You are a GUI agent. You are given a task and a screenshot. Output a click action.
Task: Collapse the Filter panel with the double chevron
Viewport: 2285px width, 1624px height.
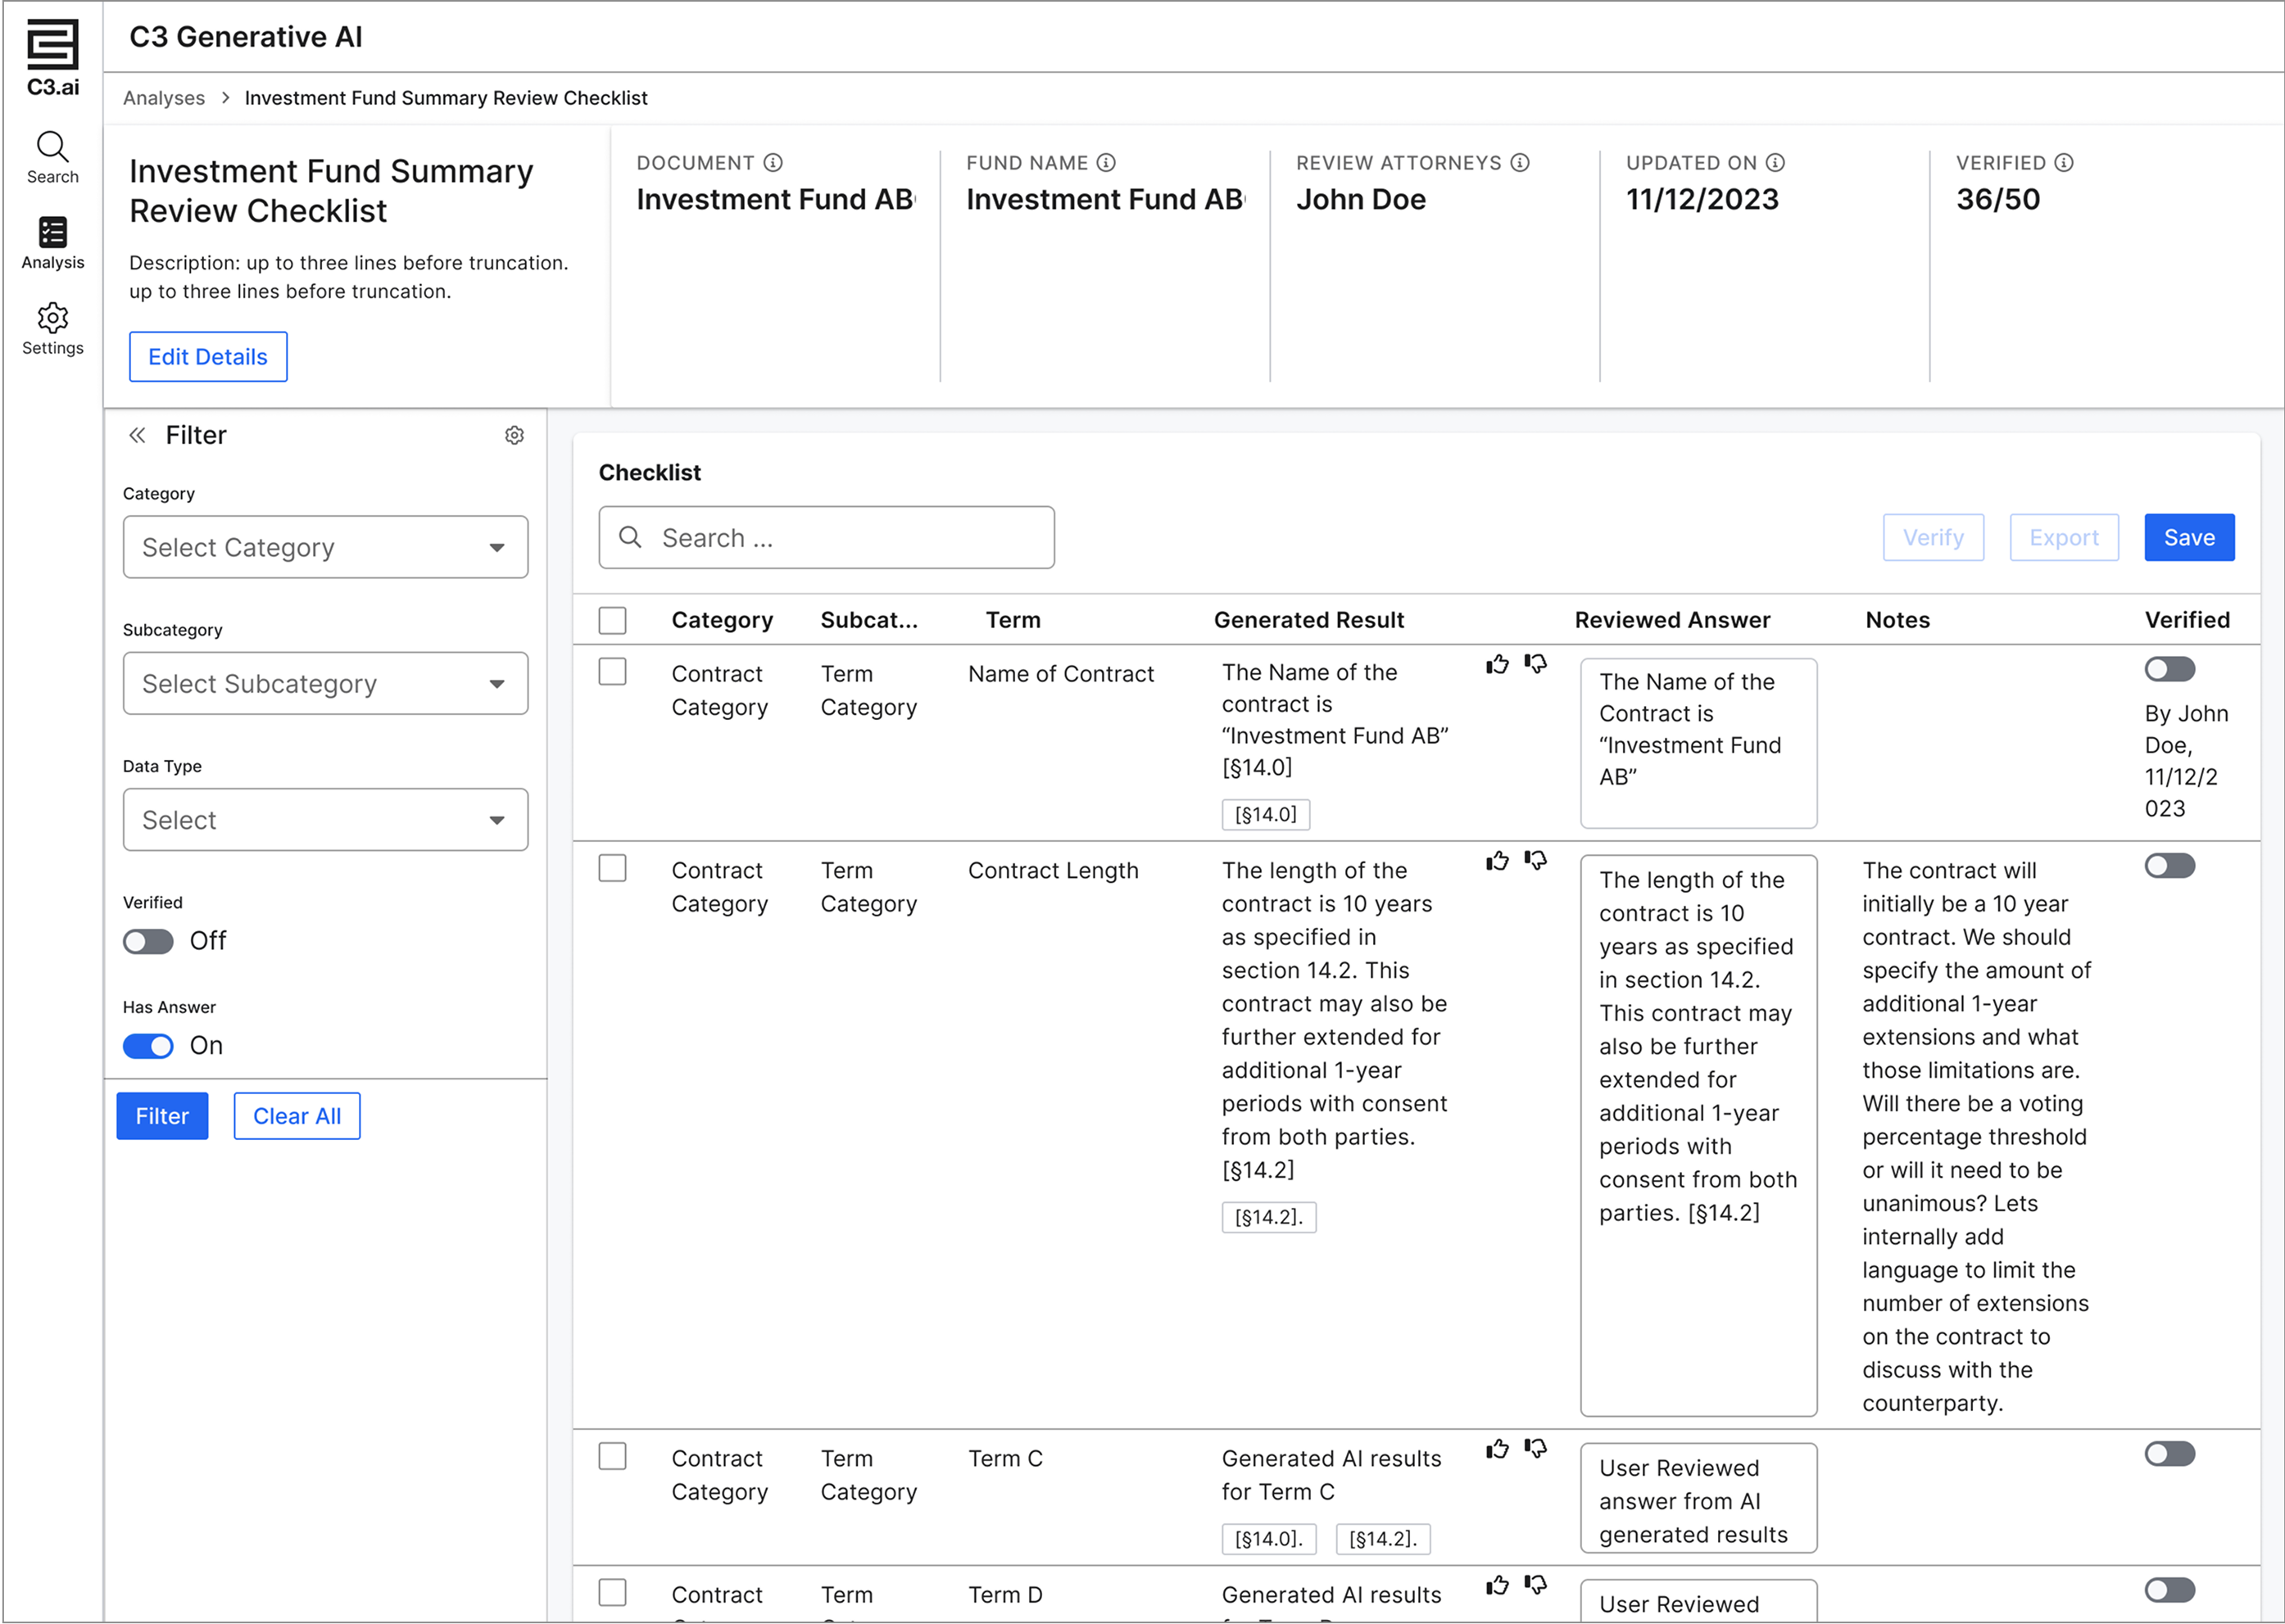tap(137, 435)
